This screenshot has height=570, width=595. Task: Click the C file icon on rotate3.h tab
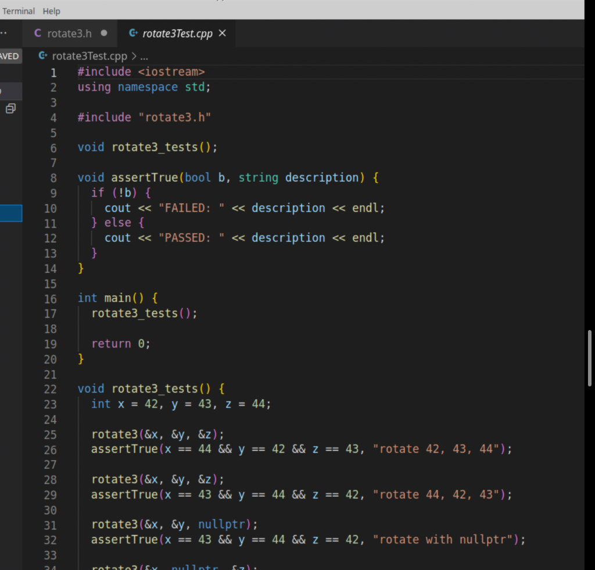38,34
